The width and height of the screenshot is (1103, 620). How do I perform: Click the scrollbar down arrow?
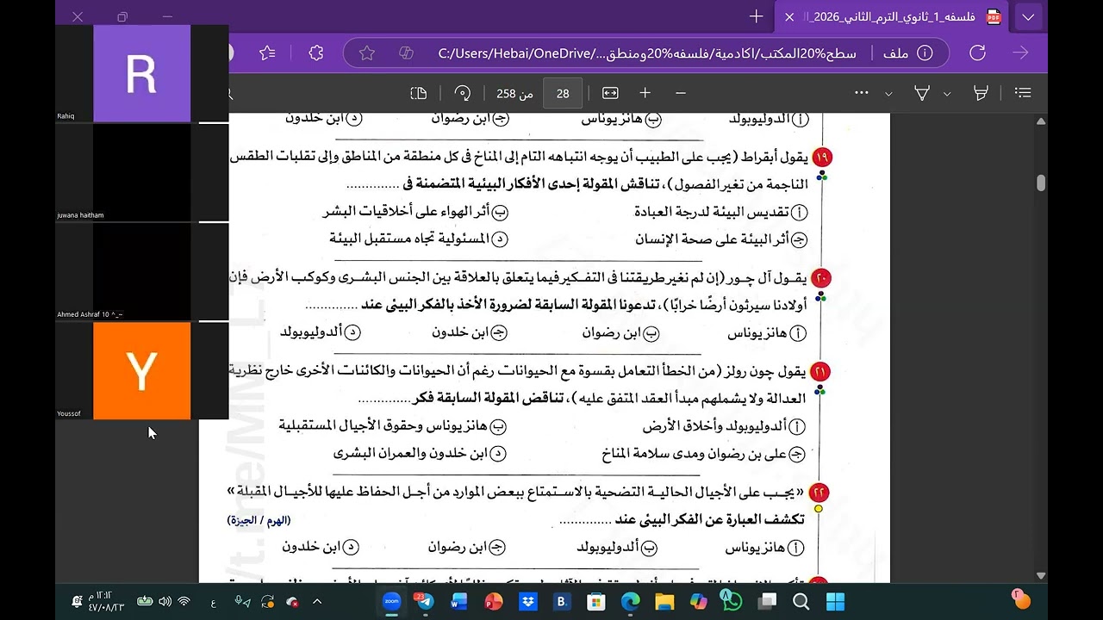click(x=1041, y=575)
